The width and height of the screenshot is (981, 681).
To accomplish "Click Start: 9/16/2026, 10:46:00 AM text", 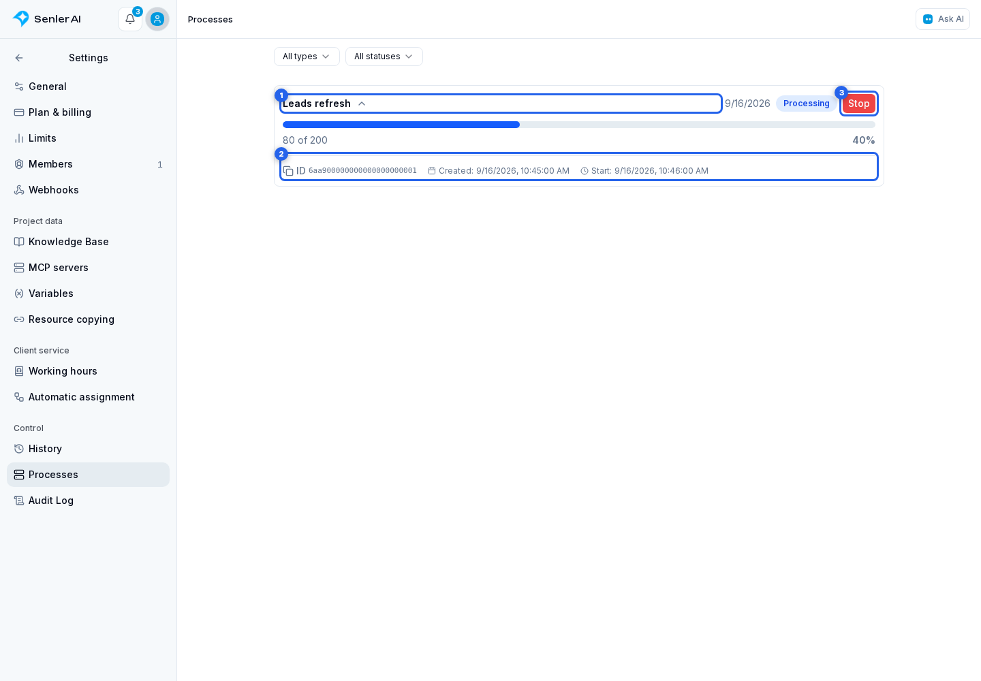I will 650,171.
